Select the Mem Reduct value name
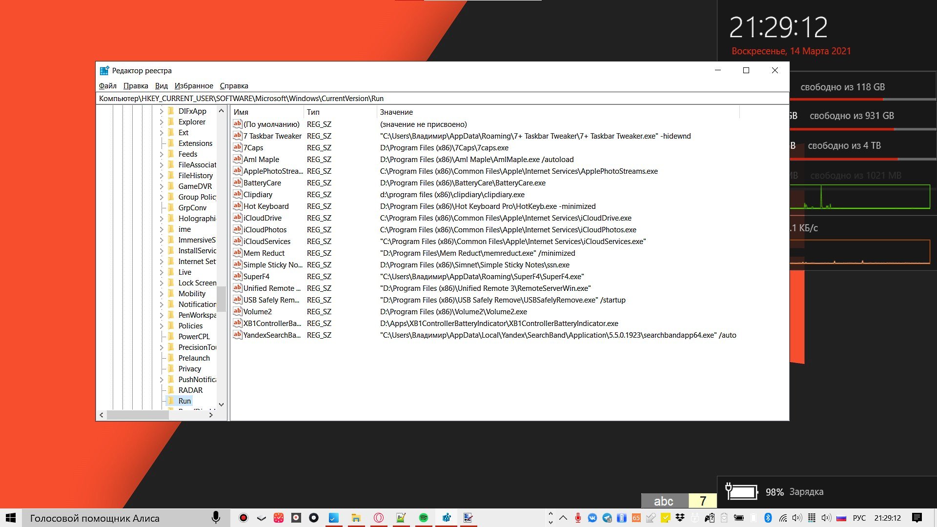Screen dimensions: 937x527 264,253
